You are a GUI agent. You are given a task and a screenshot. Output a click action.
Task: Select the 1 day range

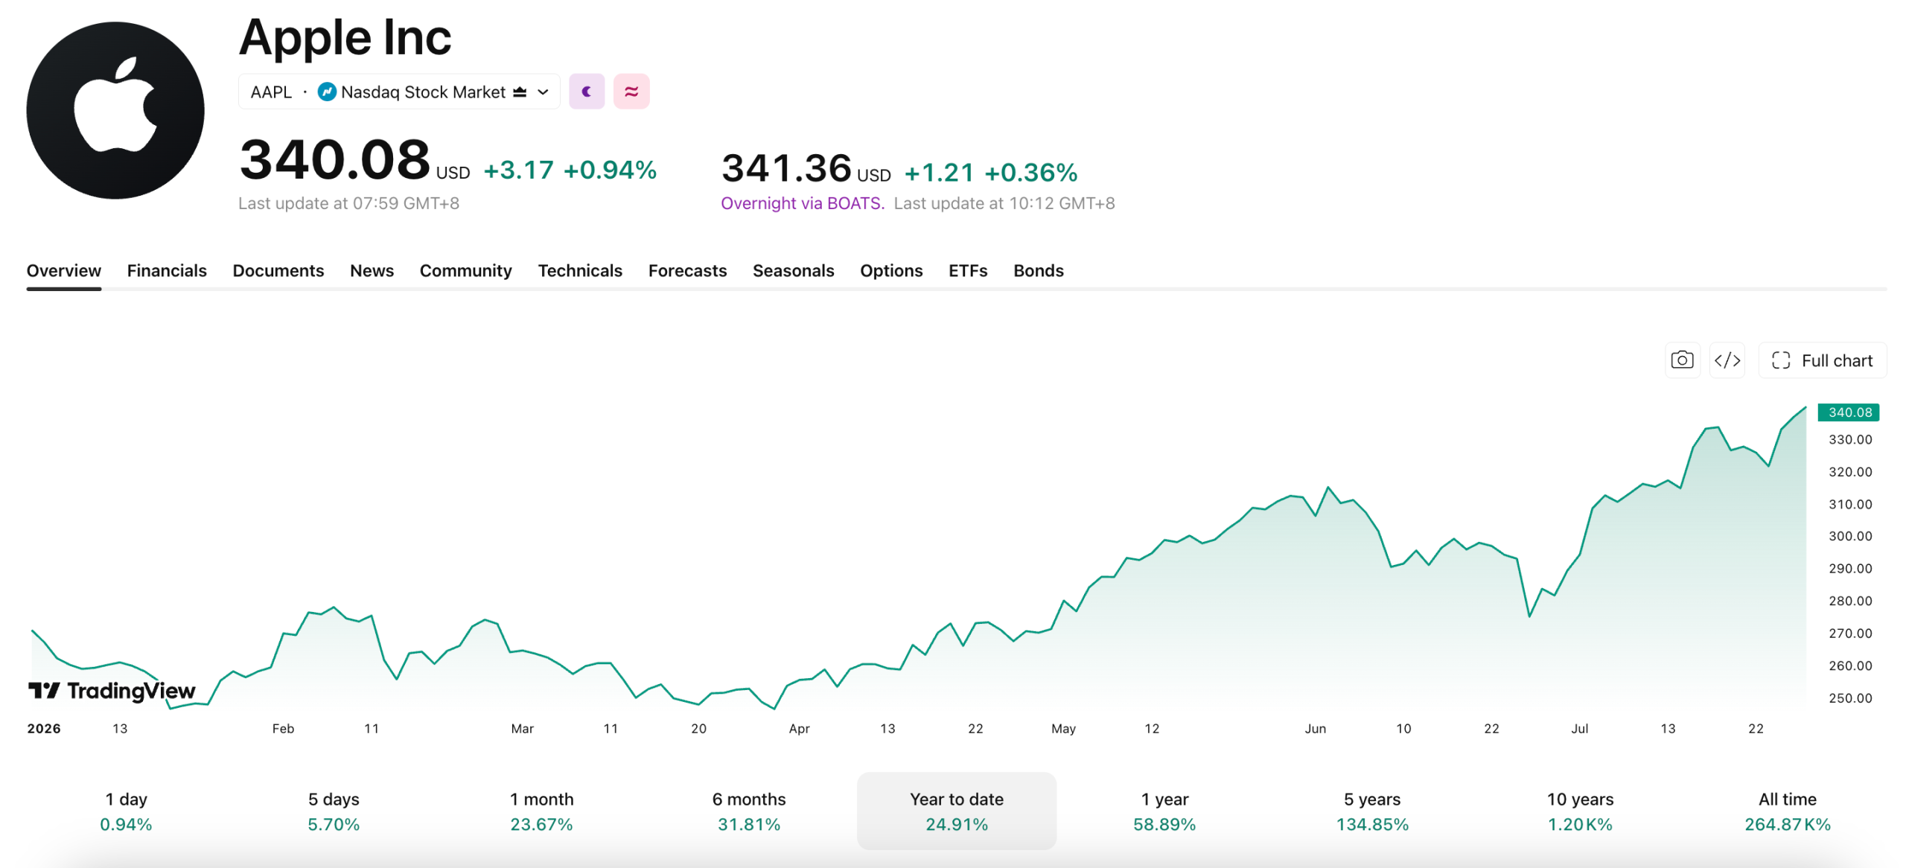(x=126, y=811)
